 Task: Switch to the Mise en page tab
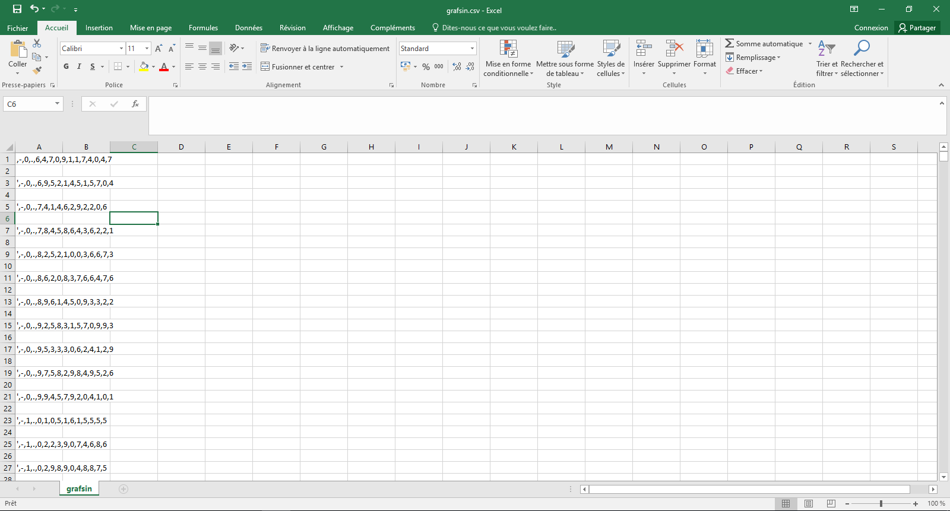[151, 28]
